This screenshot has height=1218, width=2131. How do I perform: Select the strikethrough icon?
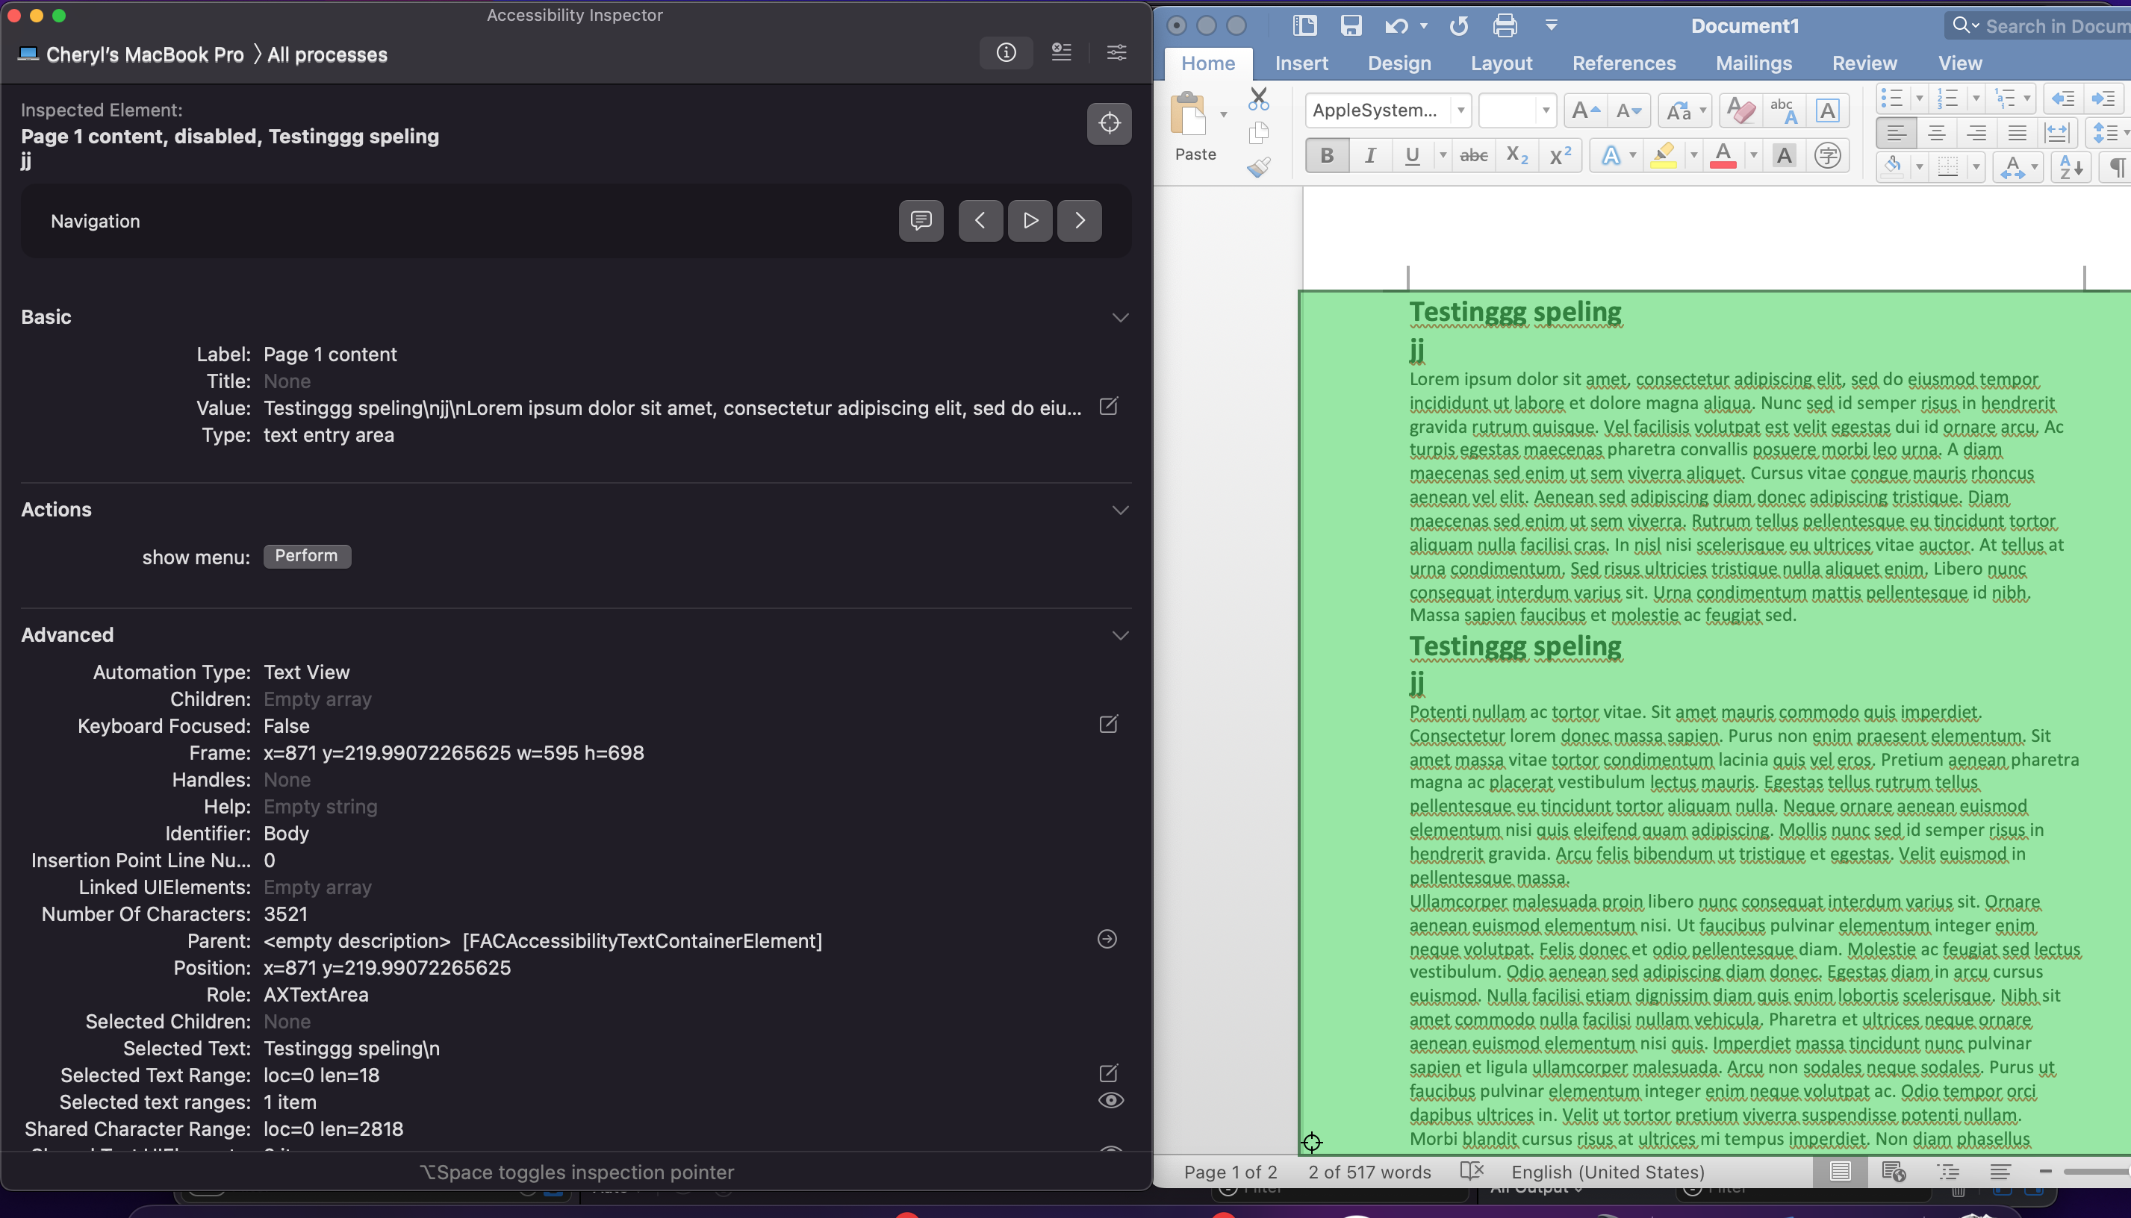tap(1472, 154)
